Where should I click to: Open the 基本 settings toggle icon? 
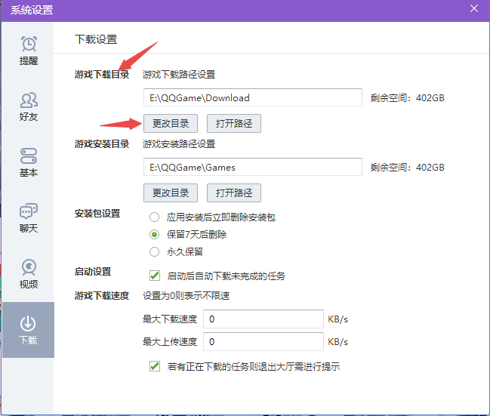tap(29, 156)
